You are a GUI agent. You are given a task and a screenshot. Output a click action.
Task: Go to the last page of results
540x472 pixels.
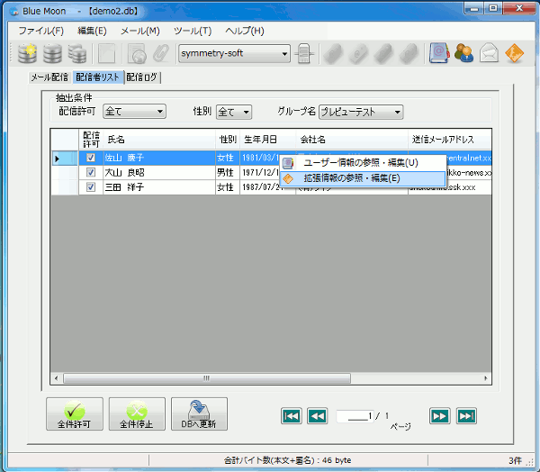click(x=466, y=415)
